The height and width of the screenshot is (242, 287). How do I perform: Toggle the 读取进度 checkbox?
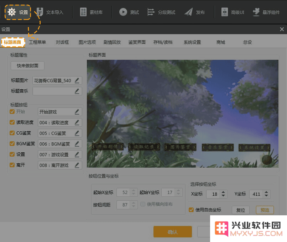pos(12,122)
